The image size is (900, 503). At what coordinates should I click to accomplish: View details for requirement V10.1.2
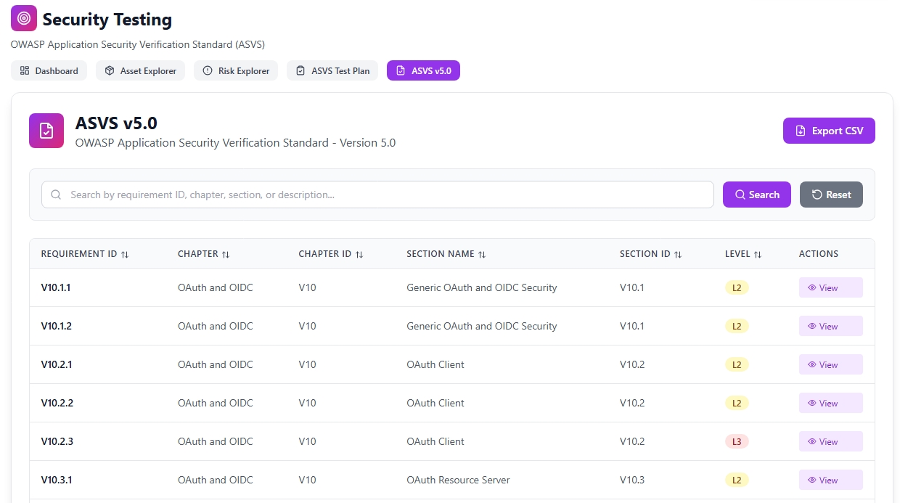831,326
